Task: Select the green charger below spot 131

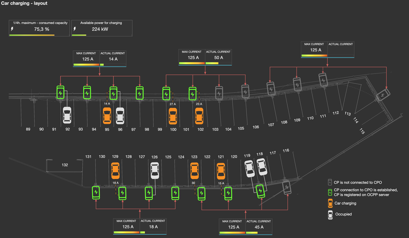Action: point(96,192)
